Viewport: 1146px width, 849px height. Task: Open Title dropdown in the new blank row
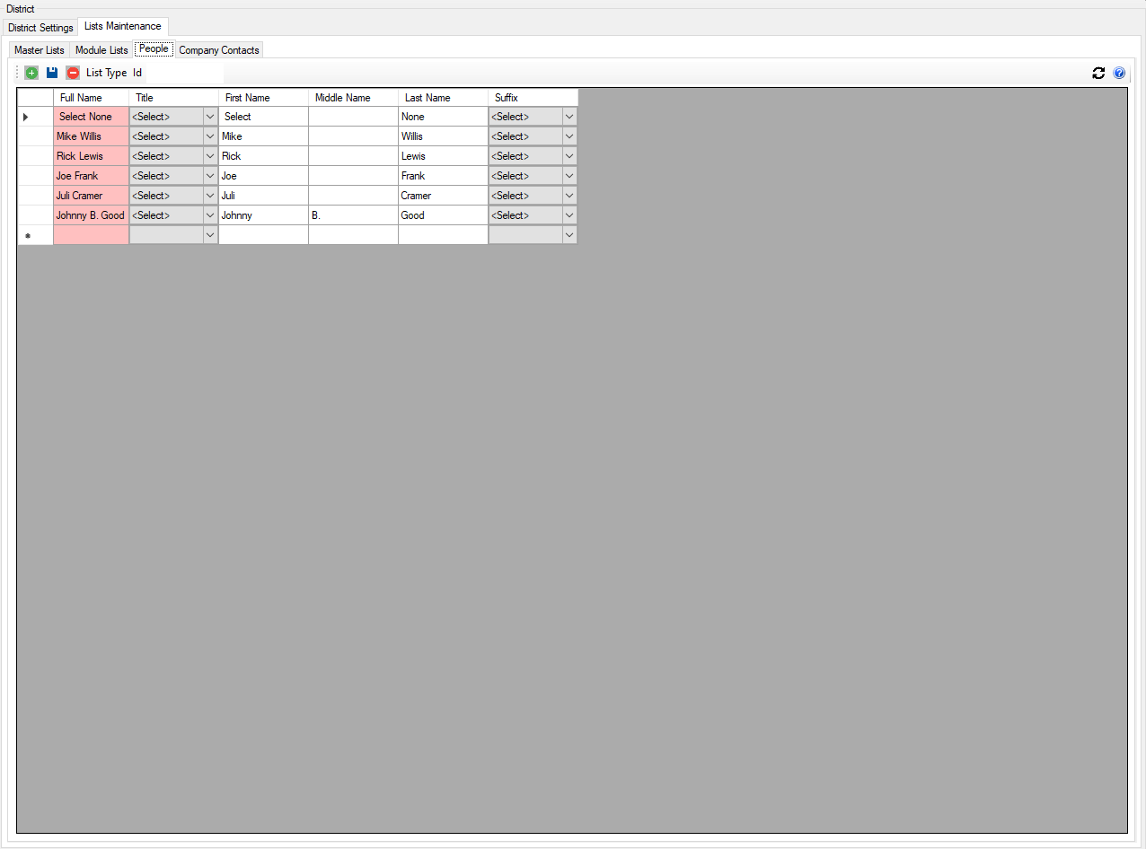pos(210,235)
